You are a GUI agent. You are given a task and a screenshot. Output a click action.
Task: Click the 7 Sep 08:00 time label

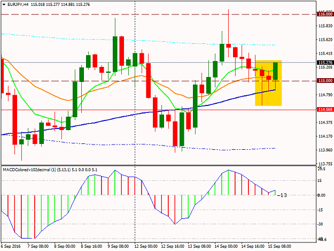(x=38, y=246)
